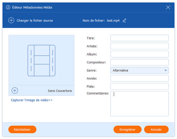Close the Éditeur Métadonnées Média window
Viewport: 177px width, 139px height.
[168, 7]
